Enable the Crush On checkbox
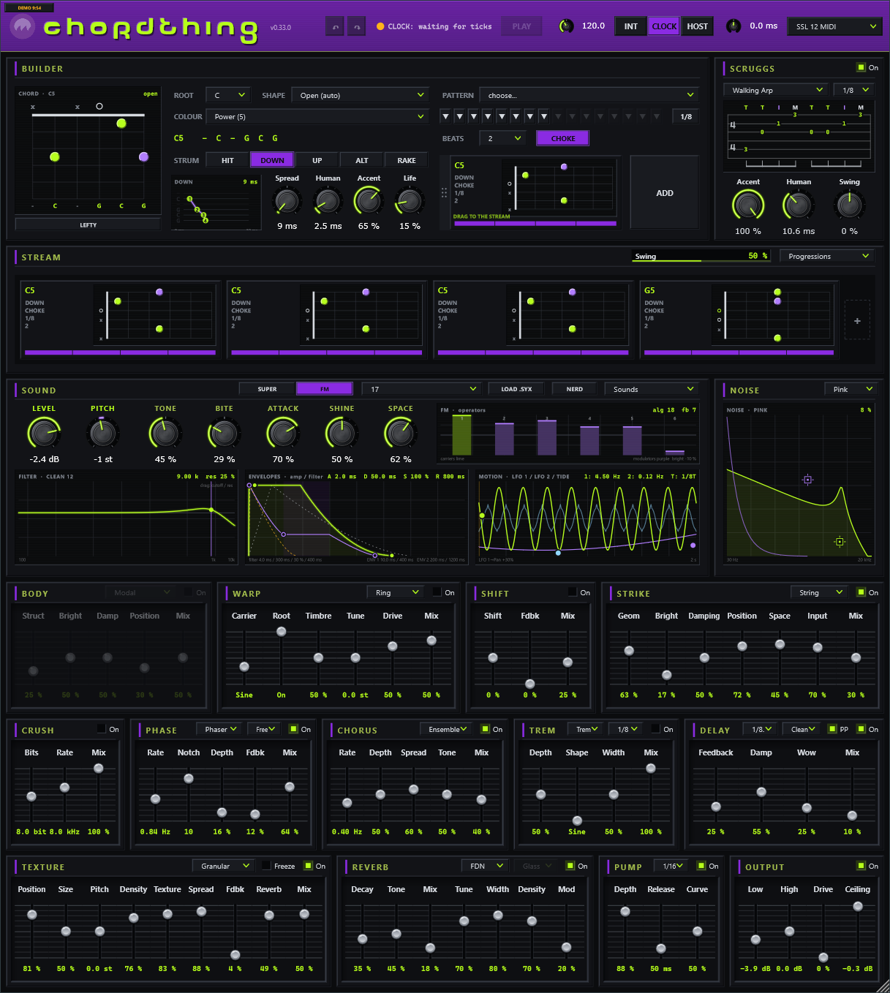The image size is (890, 993). click(x=102, y=729)
